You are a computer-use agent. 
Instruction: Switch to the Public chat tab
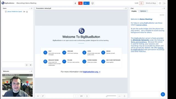pos(134,11)
